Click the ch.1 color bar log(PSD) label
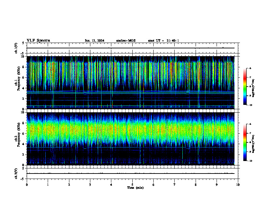 pyautogui.click(x=253, y=88)
